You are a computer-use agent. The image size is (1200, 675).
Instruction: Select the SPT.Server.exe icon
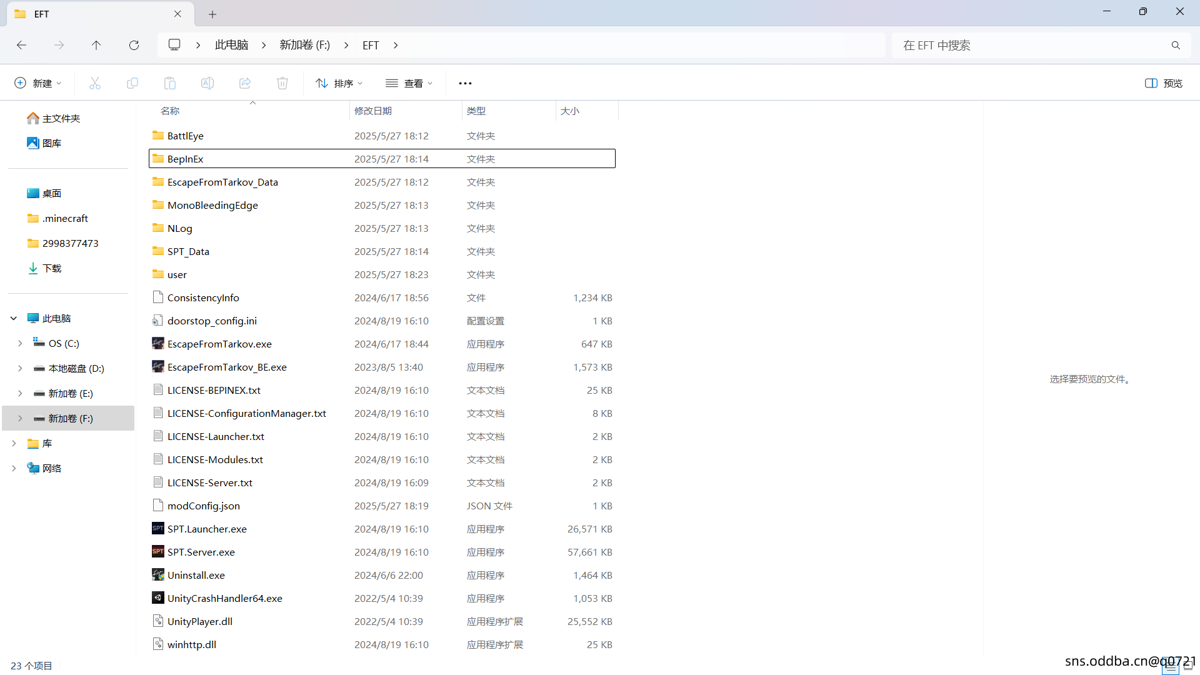click(x=158, y=552)
